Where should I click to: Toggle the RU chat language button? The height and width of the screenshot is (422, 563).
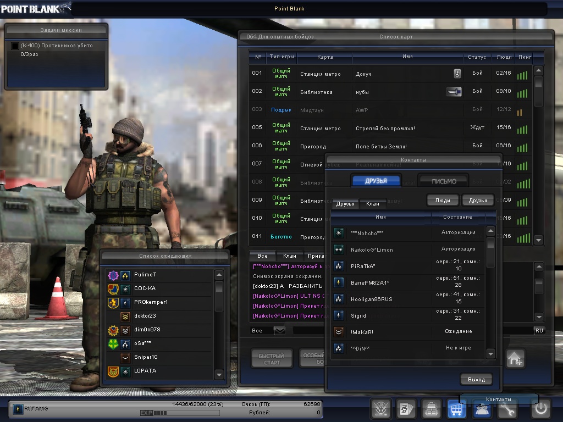pos(539,330)
